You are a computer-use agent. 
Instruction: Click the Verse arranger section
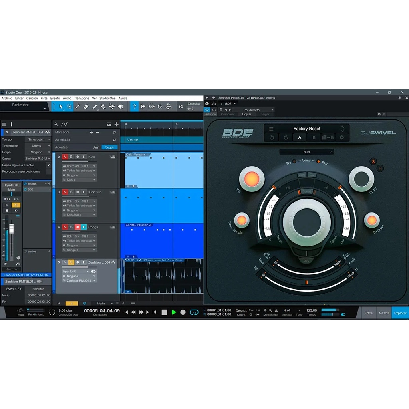(x=164, y=140)
